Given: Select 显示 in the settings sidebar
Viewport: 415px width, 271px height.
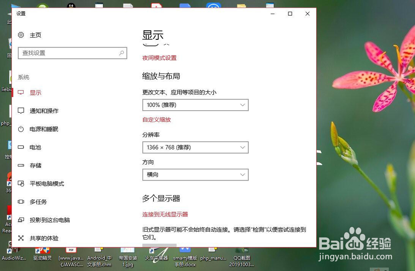Looking at the screenshot, I should [x=35, y=92].
